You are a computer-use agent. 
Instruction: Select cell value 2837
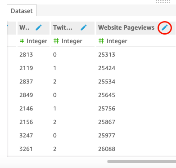click(26, 82)
